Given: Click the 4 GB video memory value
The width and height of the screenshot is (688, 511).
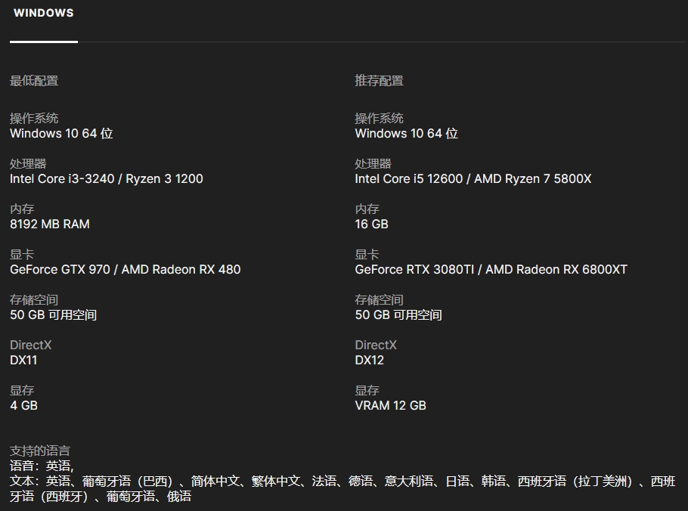Looking at the screenshot, I should [23, 405].
